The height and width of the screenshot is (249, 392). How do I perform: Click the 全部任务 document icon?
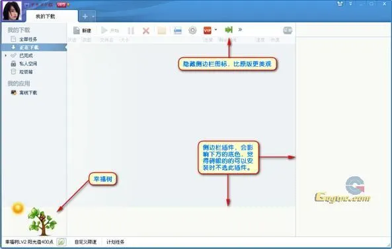click(x=13, y=39)
